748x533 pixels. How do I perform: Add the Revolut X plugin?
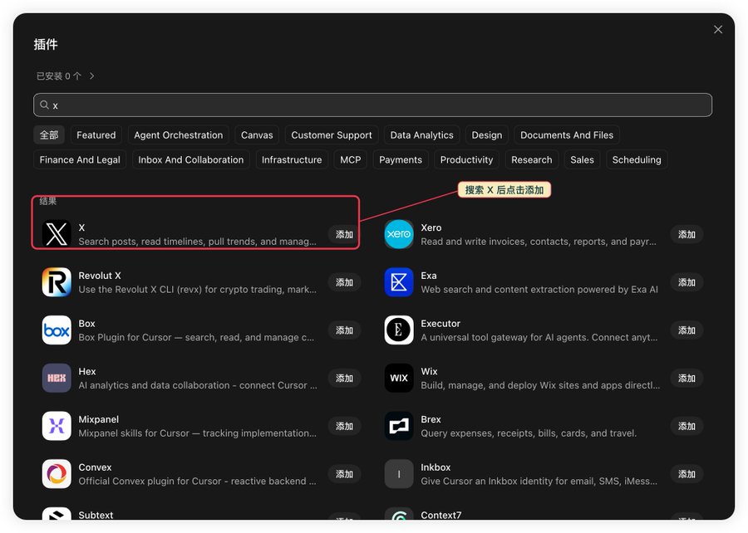click(x=344, y=282)
